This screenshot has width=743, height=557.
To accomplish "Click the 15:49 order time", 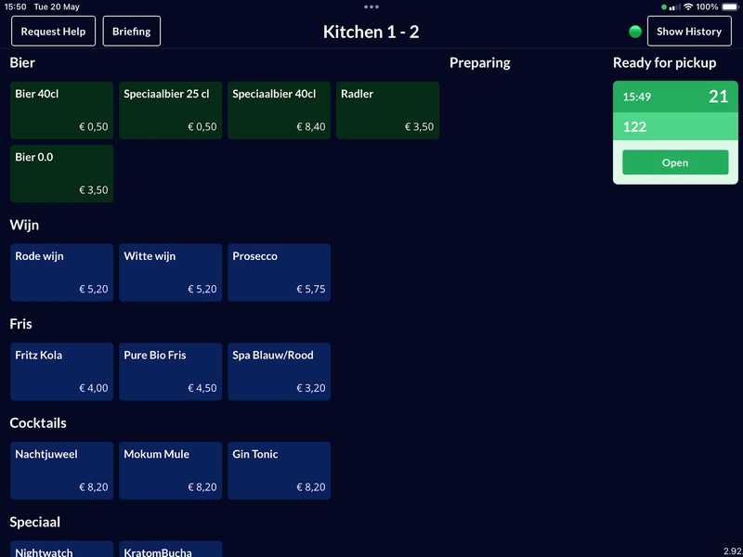I will (636, 97).
